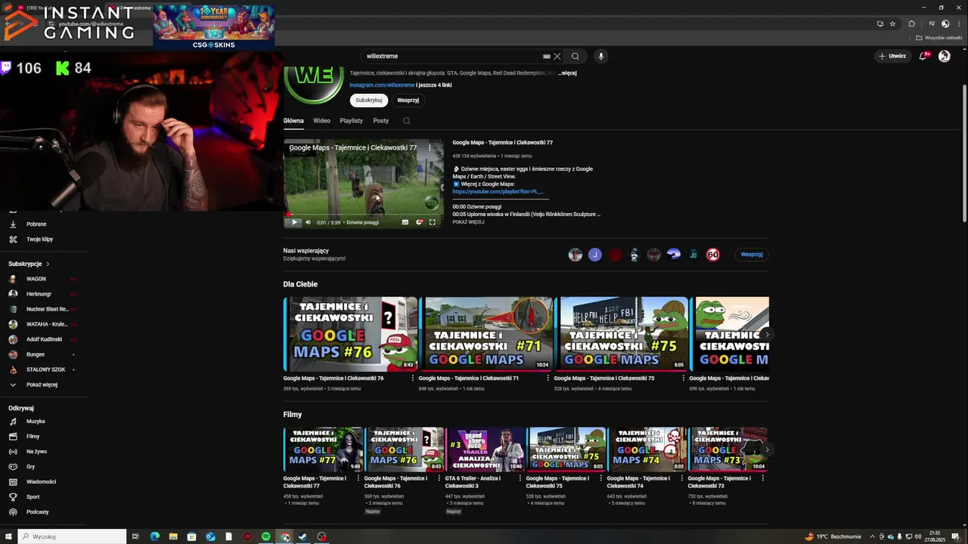Activate voice search microphone icon

coord(600,56)
